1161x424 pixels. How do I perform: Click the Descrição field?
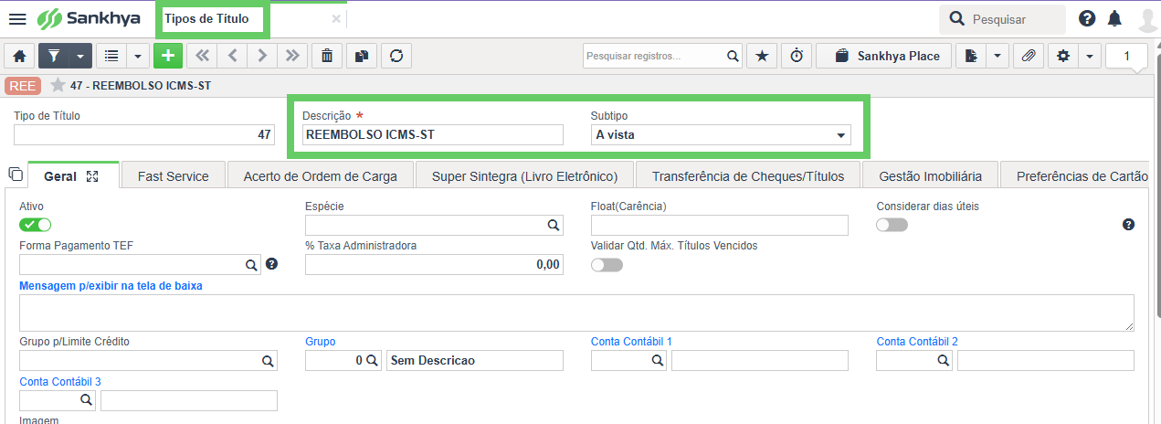(433, 134)
